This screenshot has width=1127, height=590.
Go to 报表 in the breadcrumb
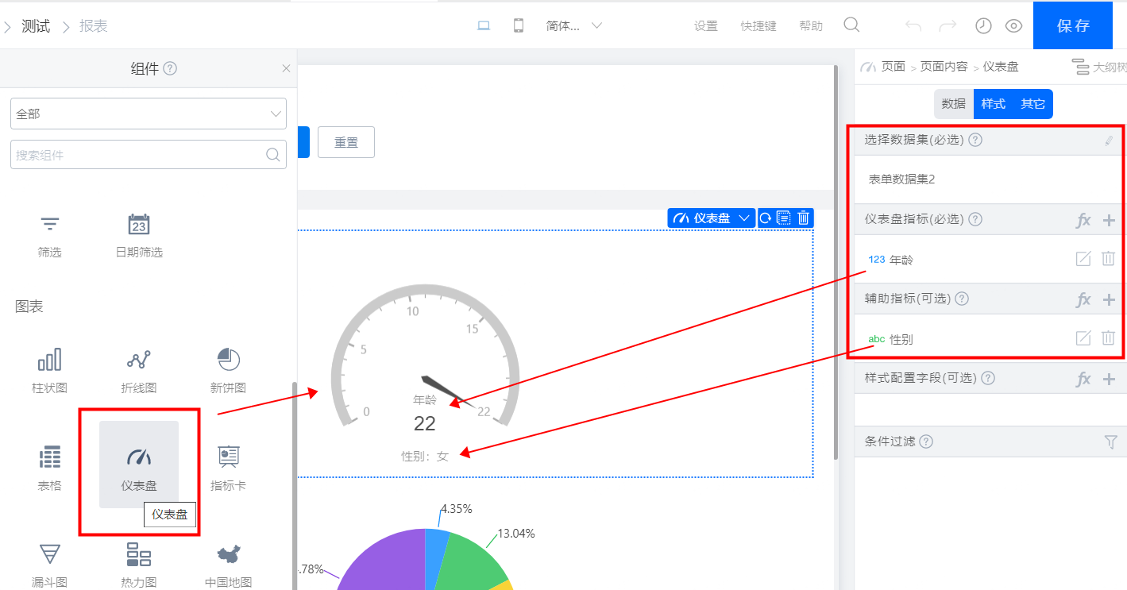point(94,26)
